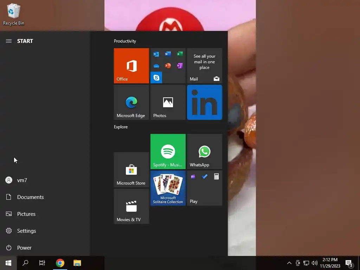Open Microsoft Store tile

click(131, 170)
